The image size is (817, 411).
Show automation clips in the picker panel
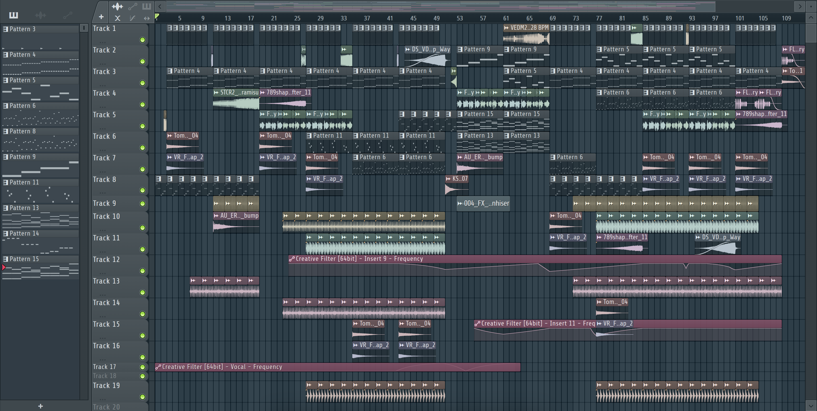pyautogui.click(x=68, y=15)
